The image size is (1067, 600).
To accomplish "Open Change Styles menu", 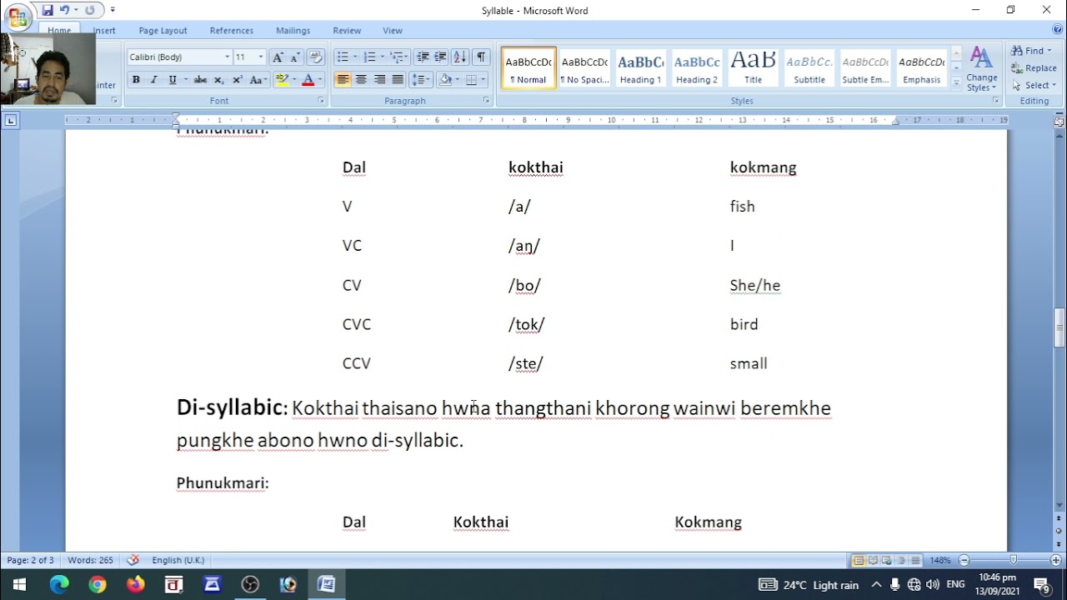I will (982, 70).
